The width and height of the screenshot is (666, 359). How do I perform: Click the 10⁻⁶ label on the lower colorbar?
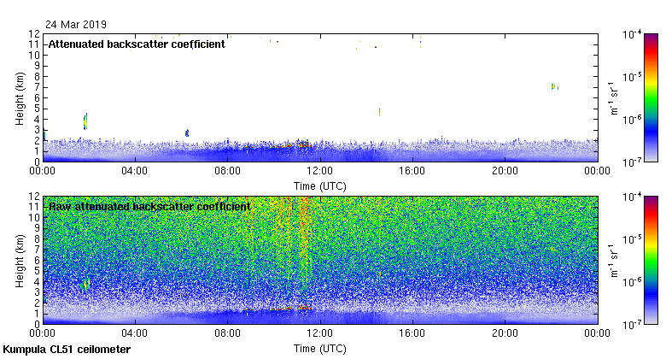click(x=632, y=282)
